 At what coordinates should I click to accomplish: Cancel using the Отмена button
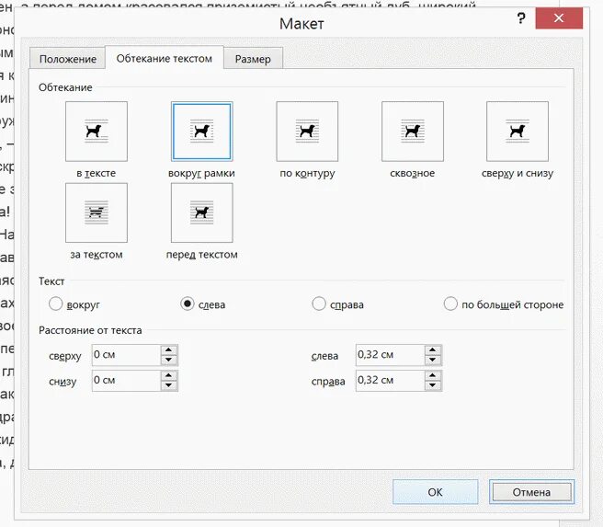tap(531, 492)
